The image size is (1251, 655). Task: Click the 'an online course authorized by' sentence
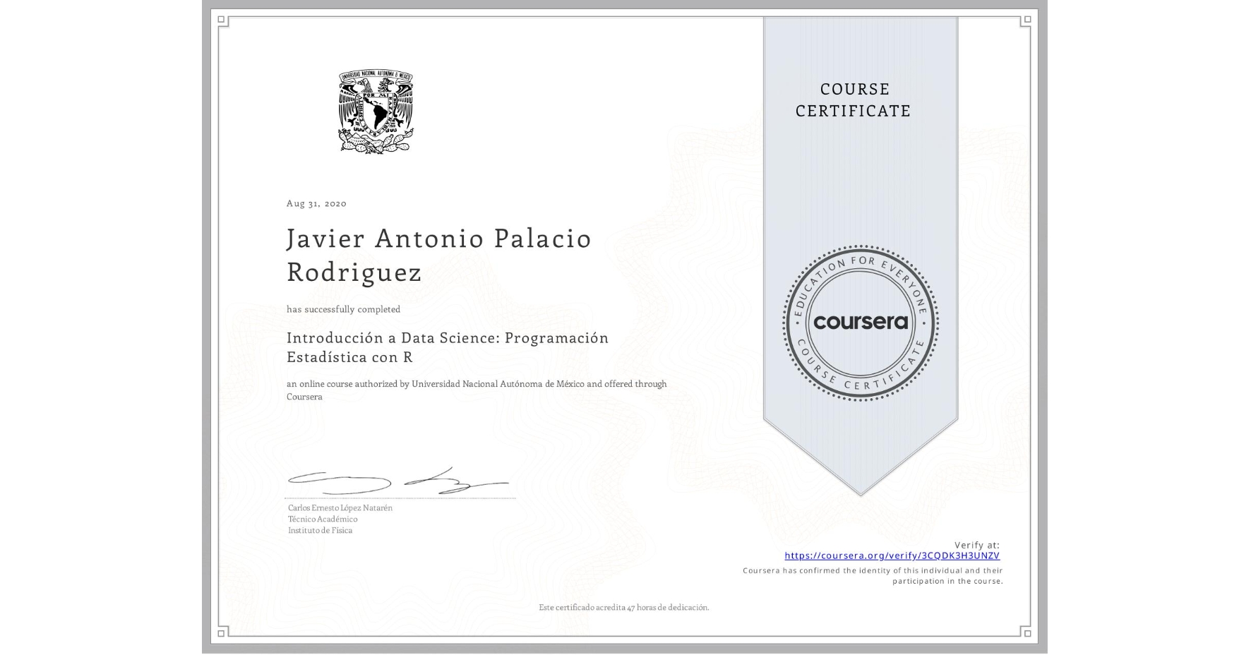[477, 390]
